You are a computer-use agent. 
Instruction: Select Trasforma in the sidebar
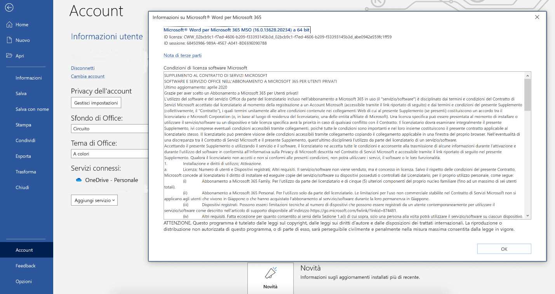(26, 172)
